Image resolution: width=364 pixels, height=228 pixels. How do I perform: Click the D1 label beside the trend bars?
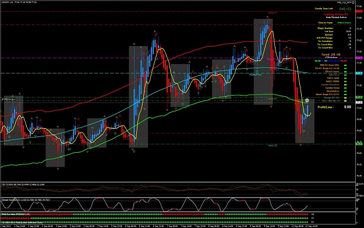(x=313, y=218)
